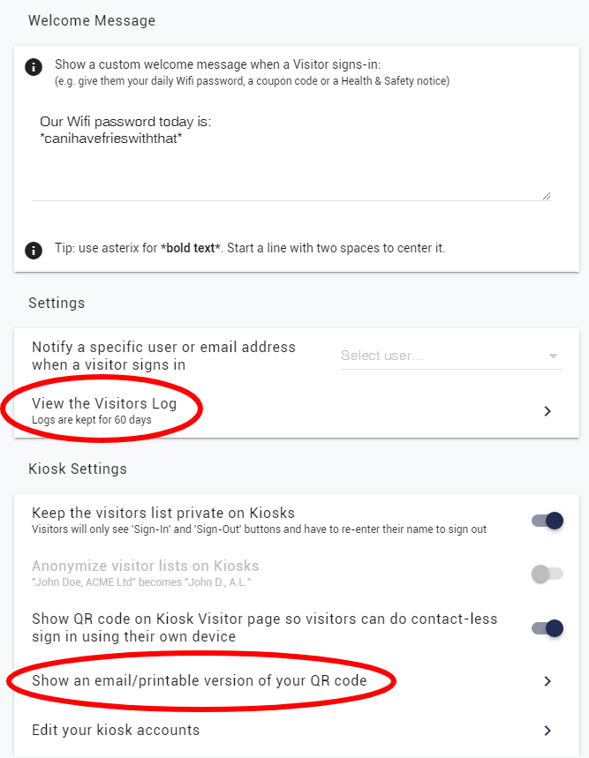Click chevron arrow for Edit your kiosk accounts
Viewport: 589px width, 758px height.
pos(547,731)
